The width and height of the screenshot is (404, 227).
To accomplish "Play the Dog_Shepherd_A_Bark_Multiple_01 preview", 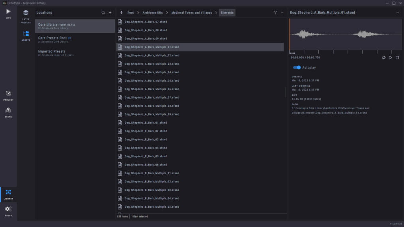I will pyautogui.click(x=390, y=58).
